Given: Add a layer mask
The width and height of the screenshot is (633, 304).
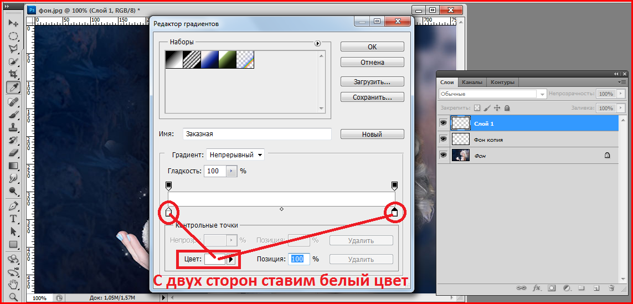Looking at the screenshot, I should coord(552,288).
